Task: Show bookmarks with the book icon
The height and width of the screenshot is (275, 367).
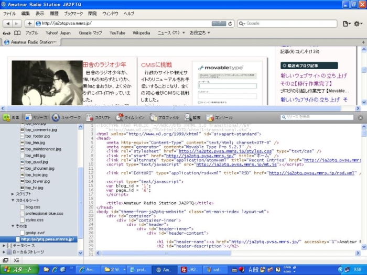Action: (x=17, y=33)
